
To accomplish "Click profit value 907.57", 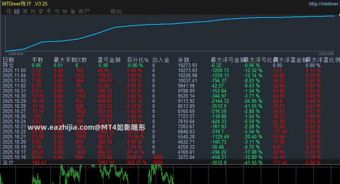I will click(x=105, y=137).
